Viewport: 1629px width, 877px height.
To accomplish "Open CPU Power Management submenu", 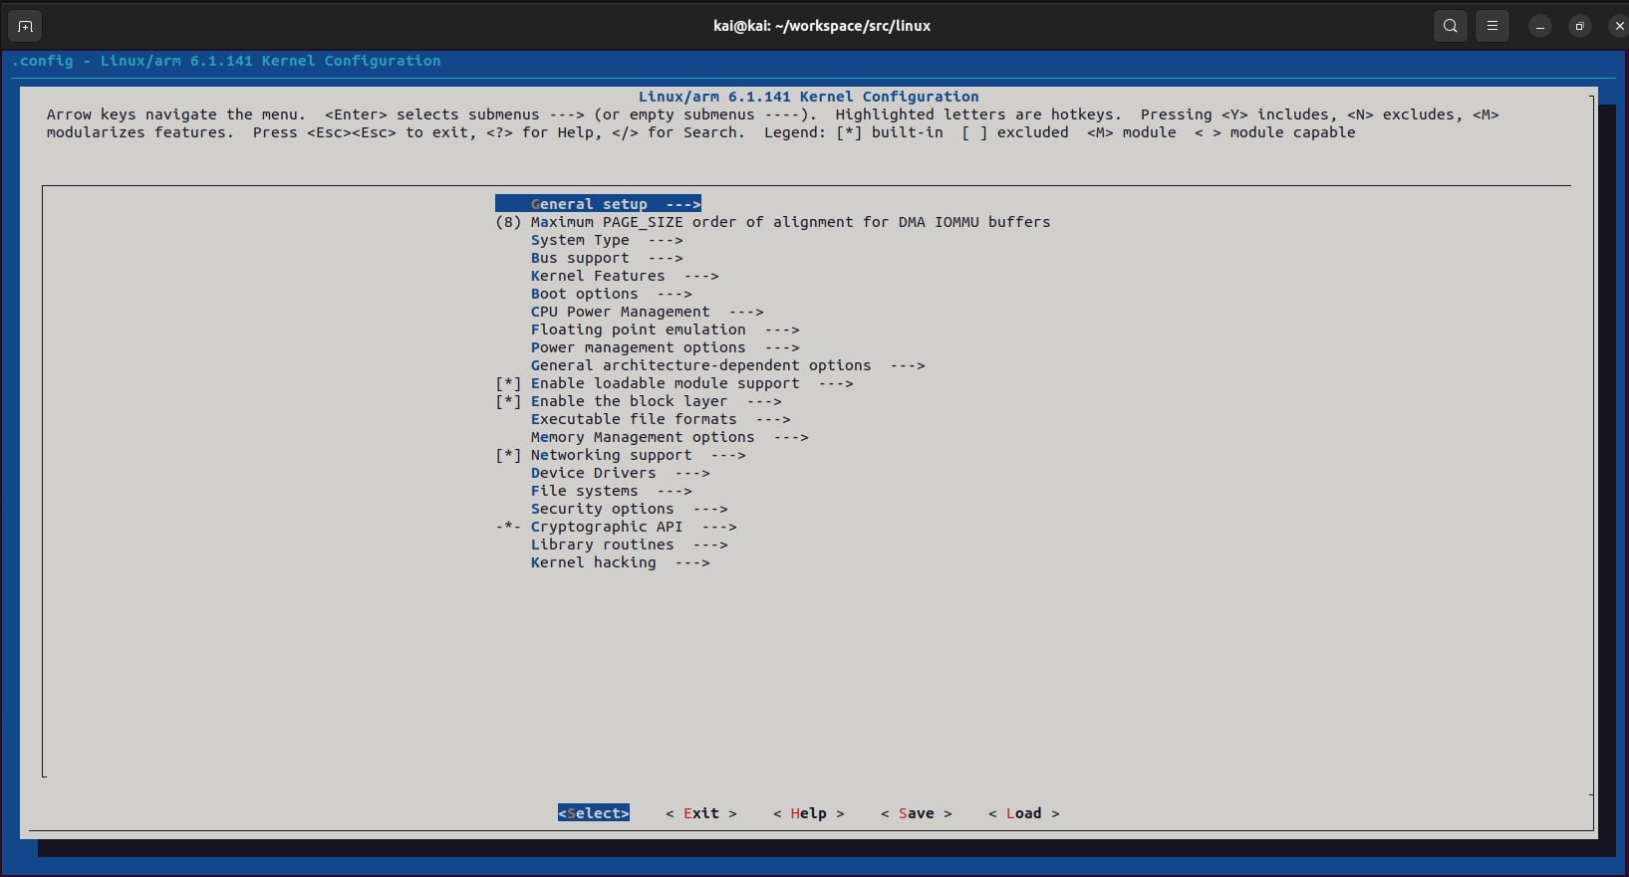I will [x=647, y=312].
